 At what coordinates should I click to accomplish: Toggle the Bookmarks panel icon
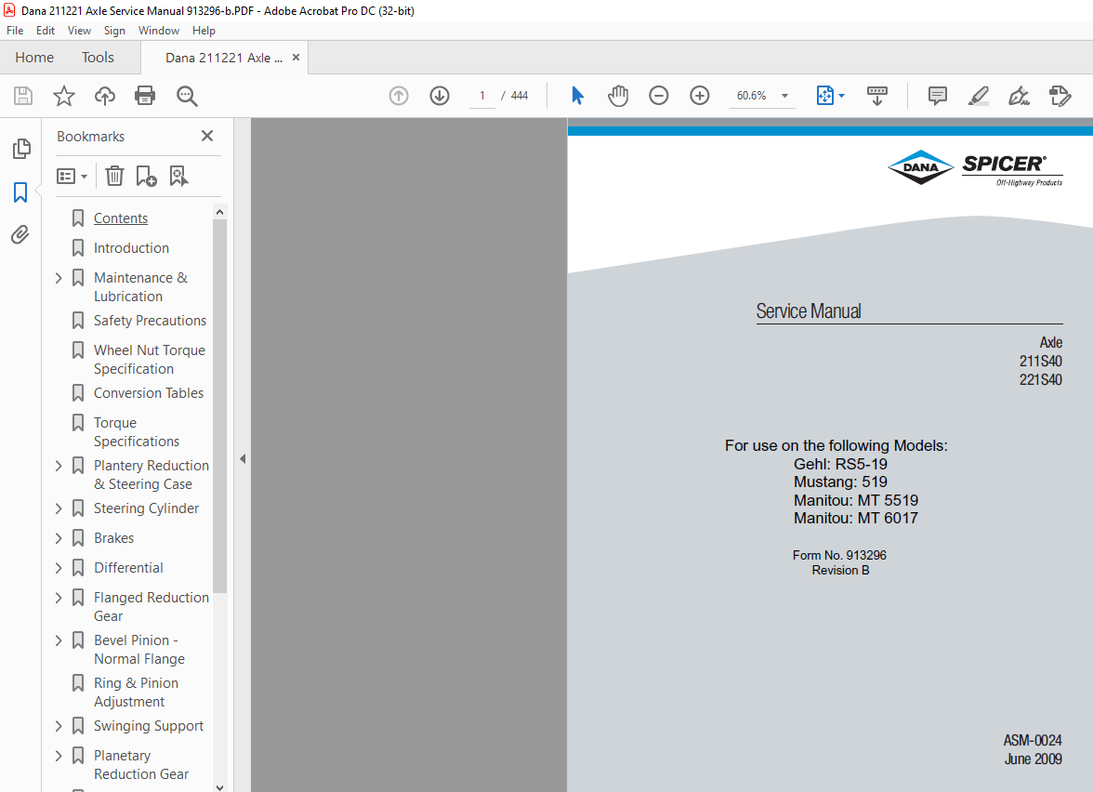20,192
